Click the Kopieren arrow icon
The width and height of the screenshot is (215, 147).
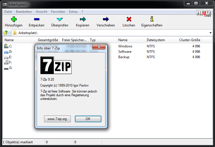click(x=83, y=19)
